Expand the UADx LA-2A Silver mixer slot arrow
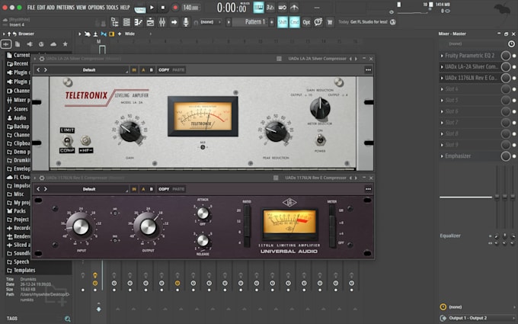This screenshot has height=324, width=518. pyautogui.click(x=442, y=67)
